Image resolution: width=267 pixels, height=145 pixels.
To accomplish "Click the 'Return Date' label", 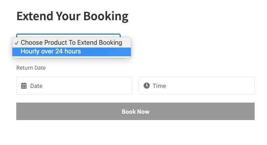I will (x=31, y=68).
